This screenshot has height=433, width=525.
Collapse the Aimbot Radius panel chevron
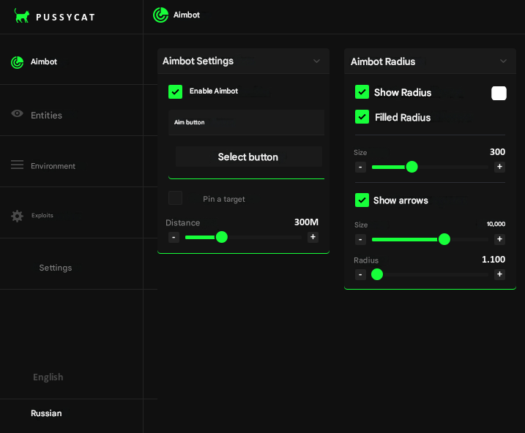[503, 61]
